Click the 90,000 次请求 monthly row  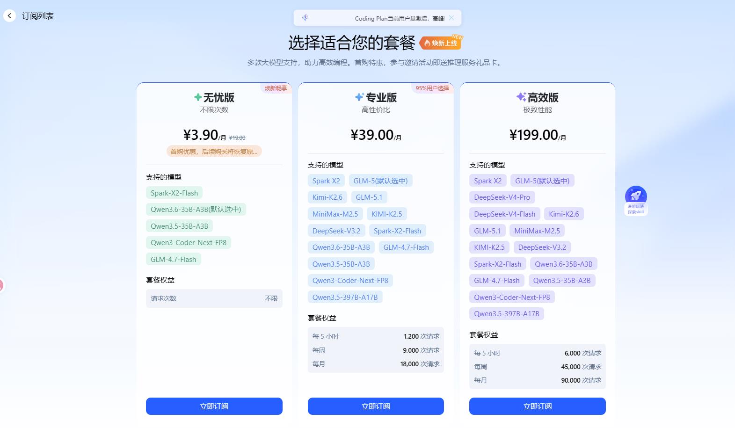click(538, 380)
